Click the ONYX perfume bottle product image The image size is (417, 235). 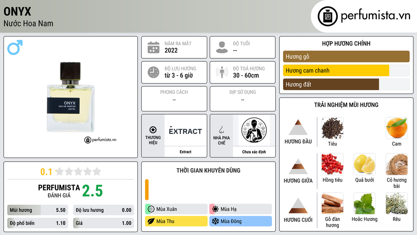(x=71, y=97)
